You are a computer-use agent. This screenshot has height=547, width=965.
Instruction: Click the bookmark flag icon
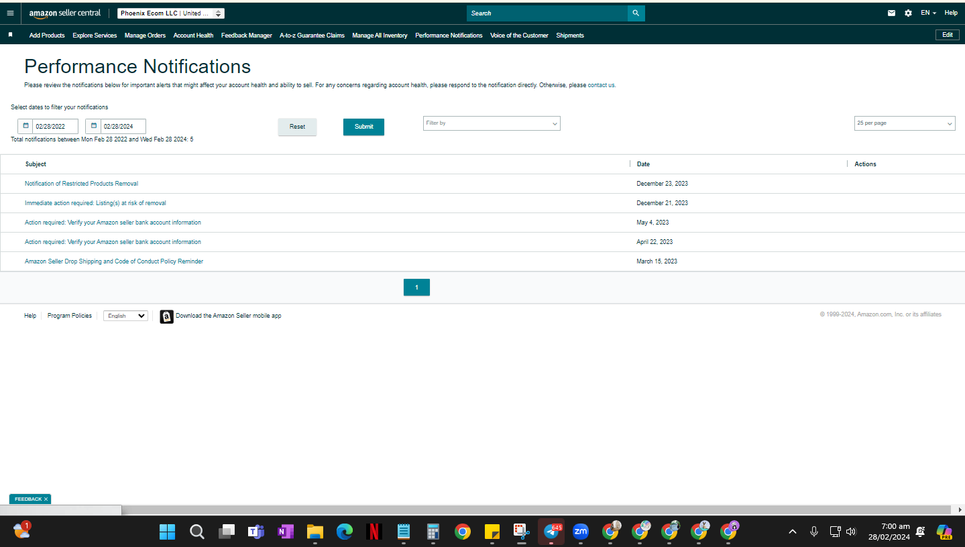(10, 35)
